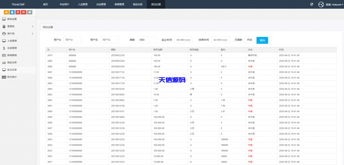The height and width of the screenshot is (165, 344).
Task: Click the red recycle shortcut icon
Action: click(24, 12)
